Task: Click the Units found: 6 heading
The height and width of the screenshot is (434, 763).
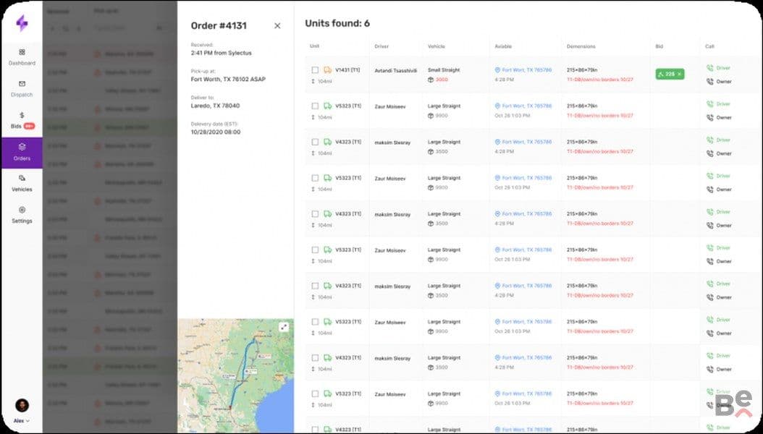Action: click(337, 23)
